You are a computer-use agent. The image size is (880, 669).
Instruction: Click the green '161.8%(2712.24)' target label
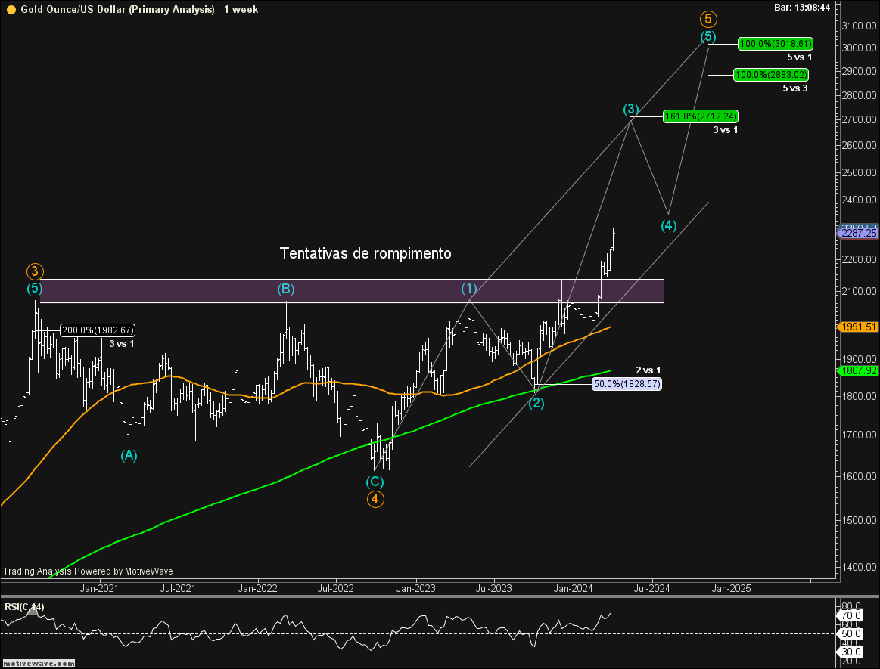(701, 116)
